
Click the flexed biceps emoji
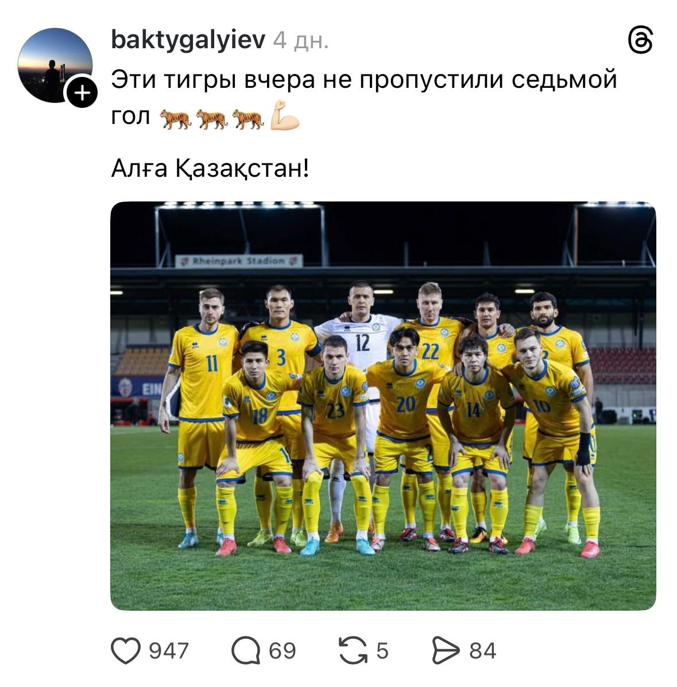click(285, 116)
